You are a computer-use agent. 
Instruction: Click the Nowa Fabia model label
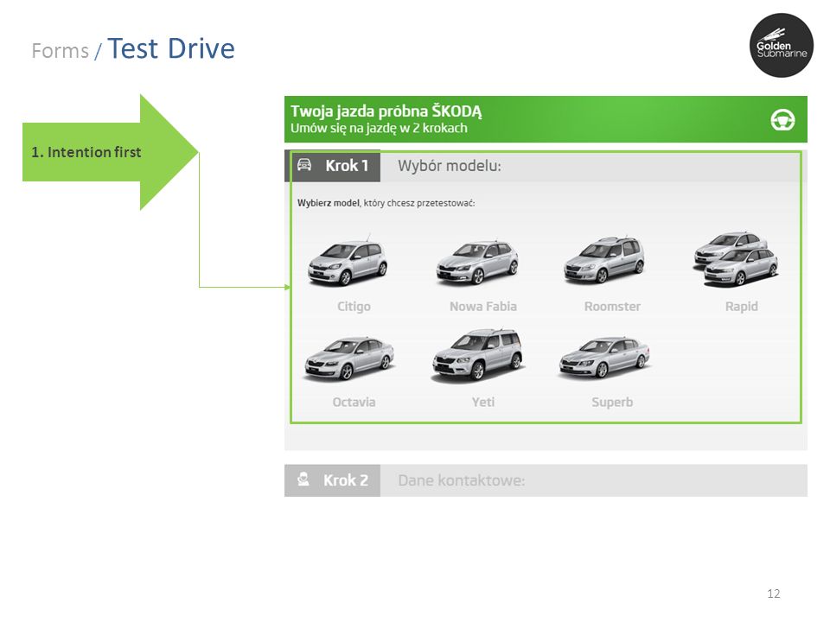coord(482,306)
